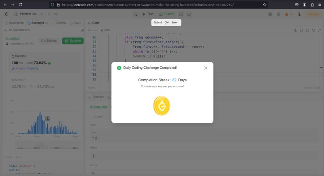Open the Testcase tab
The height and width of the screenshot is (176, 324).
[96, 97]
